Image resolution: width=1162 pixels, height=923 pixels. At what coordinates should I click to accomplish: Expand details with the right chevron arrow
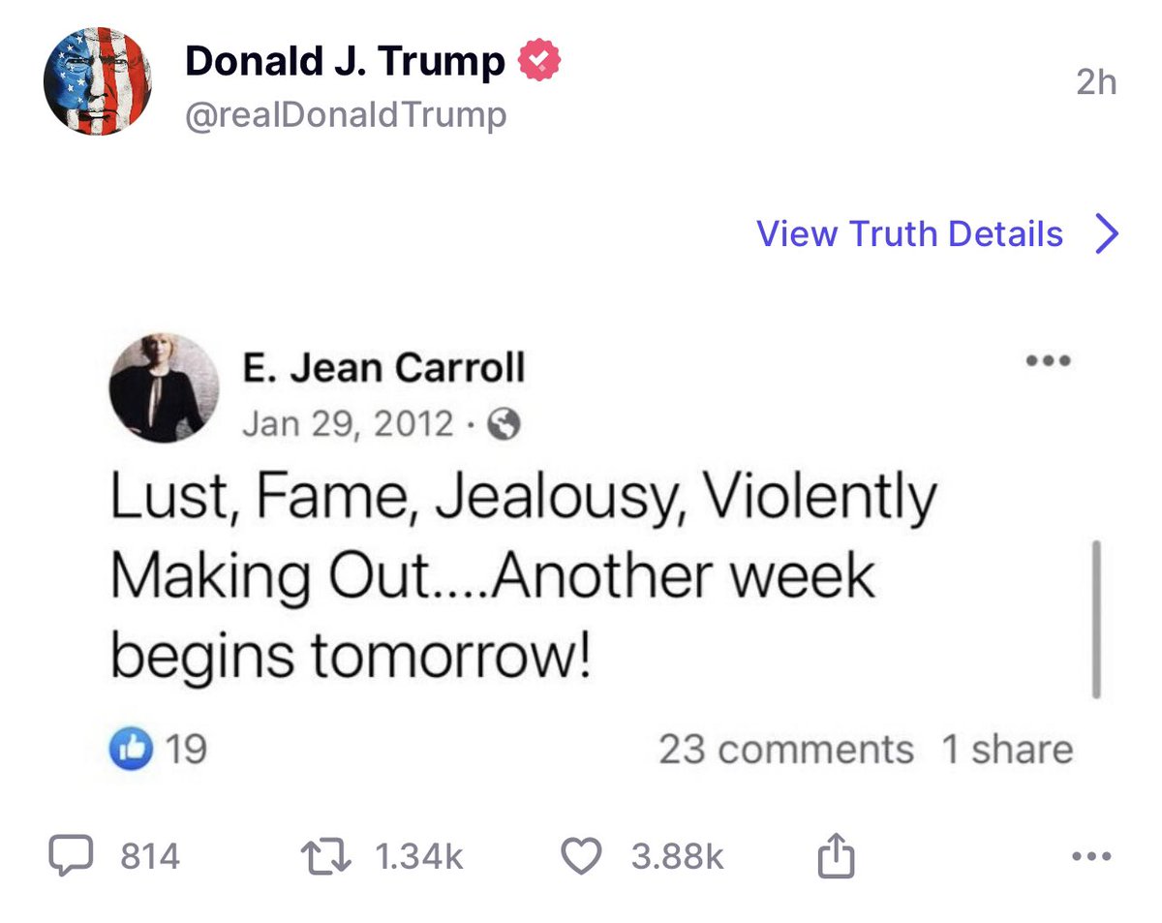1106,233
